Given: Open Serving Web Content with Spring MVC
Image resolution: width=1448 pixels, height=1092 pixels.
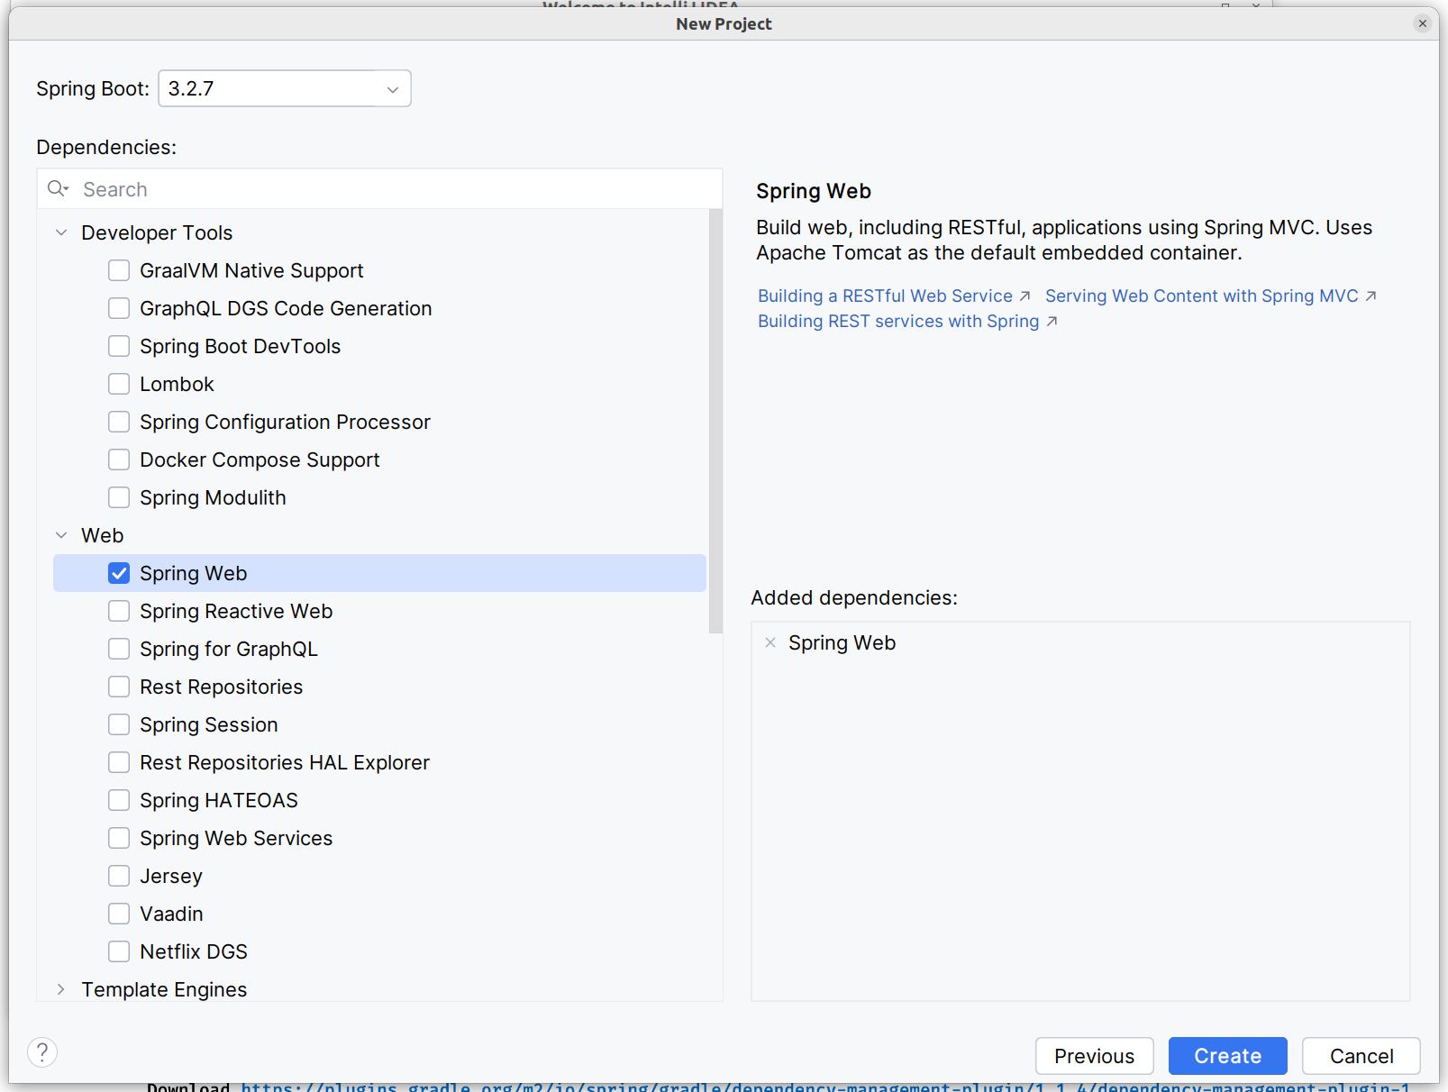Looking at the screenshot, I should 1201,296.
